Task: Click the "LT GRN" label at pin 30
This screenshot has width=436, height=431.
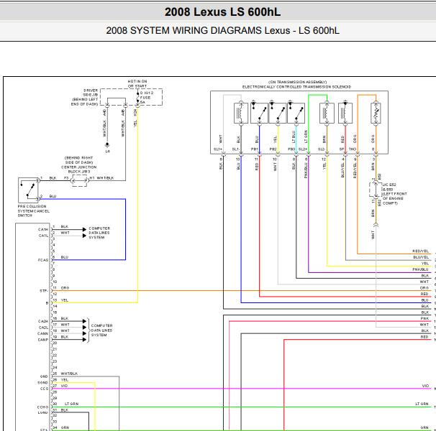Action: coord(72,404)
